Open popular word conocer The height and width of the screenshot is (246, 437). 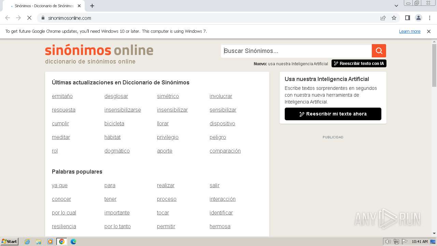[61, 199]
